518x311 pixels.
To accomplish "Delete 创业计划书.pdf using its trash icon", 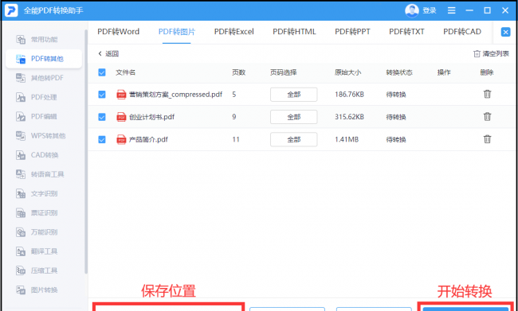I will [x=487, y=117].
